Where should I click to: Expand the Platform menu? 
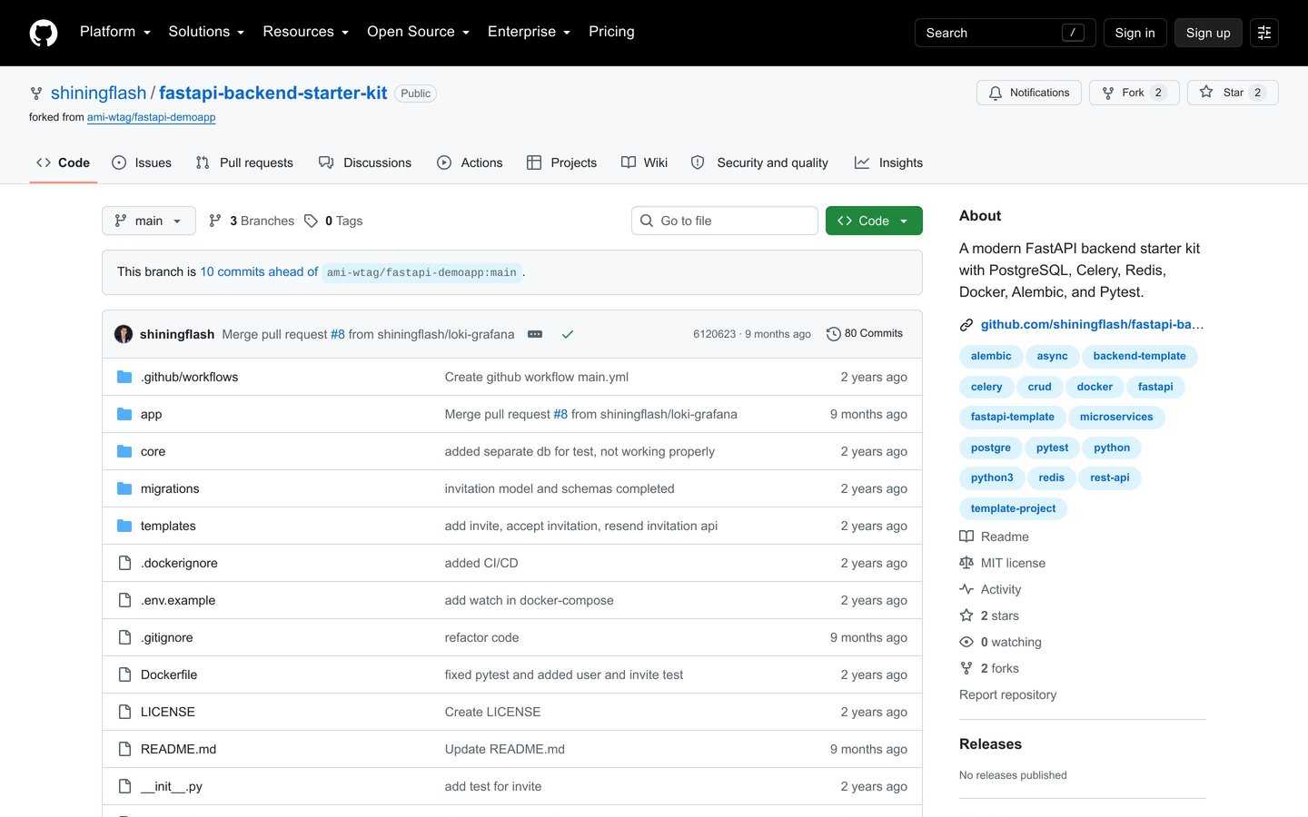[x=115, y=32]
